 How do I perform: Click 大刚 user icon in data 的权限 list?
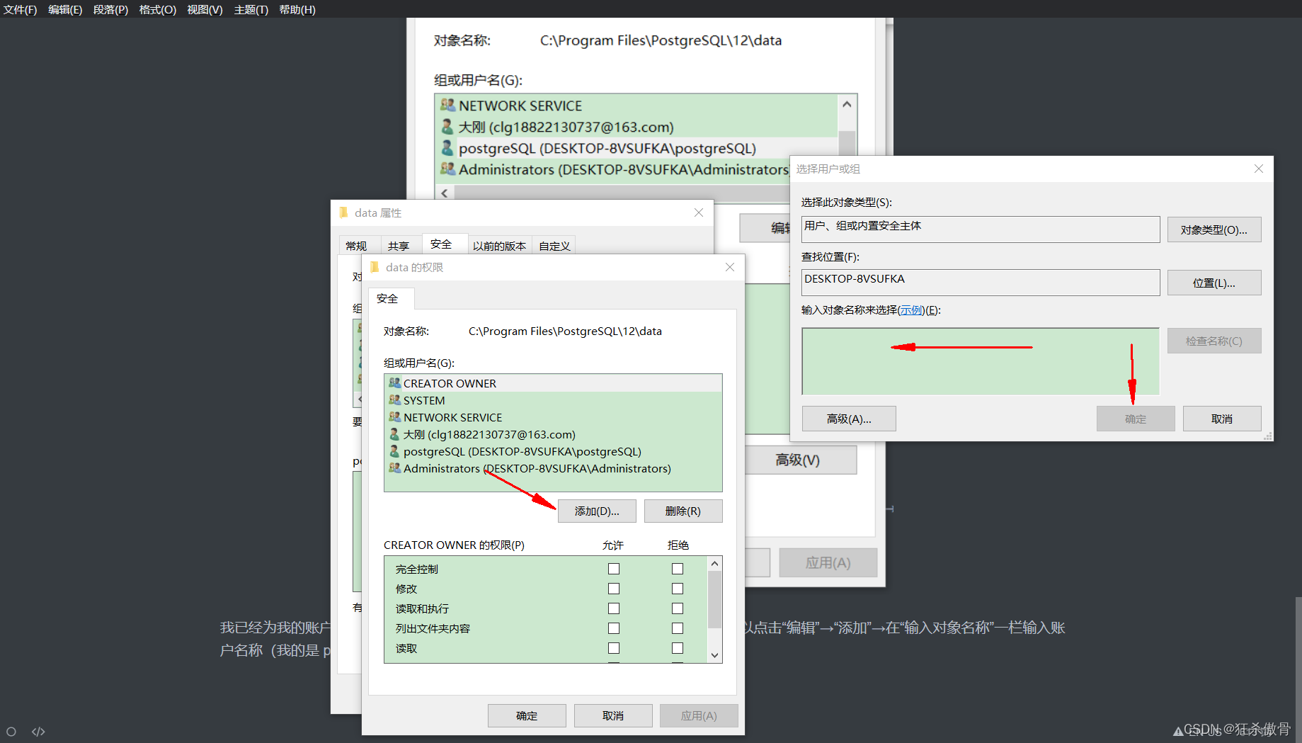pyautogui.click(x=395, y=434)
